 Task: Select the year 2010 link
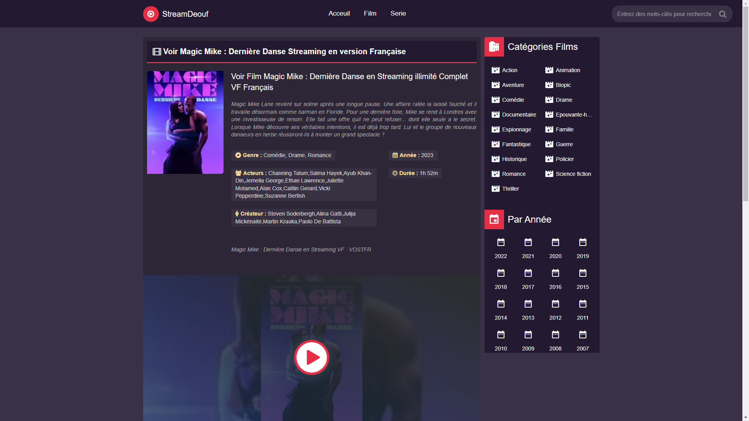point(501,348)
